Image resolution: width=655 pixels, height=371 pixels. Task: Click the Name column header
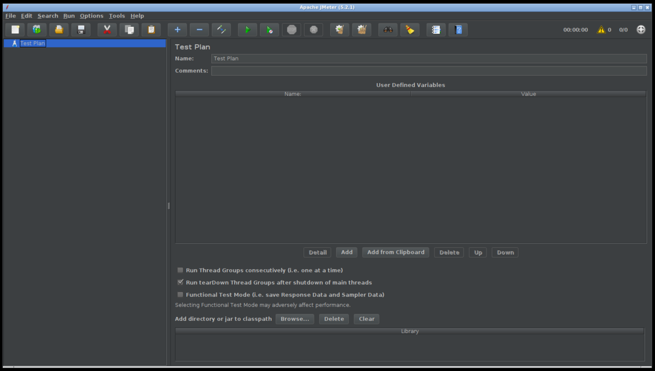[x=293, y=94]
